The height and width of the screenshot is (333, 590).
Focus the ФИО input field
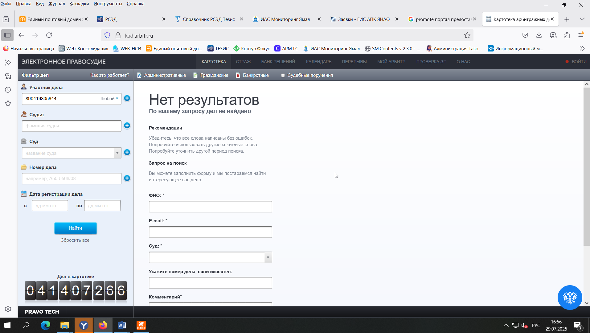click(211, 207)
